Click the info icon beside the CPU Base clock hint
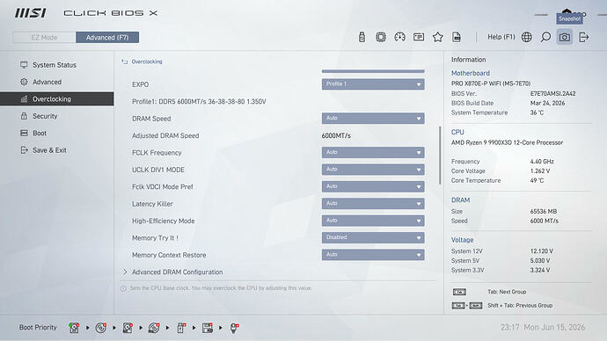 tap(123, 288)
